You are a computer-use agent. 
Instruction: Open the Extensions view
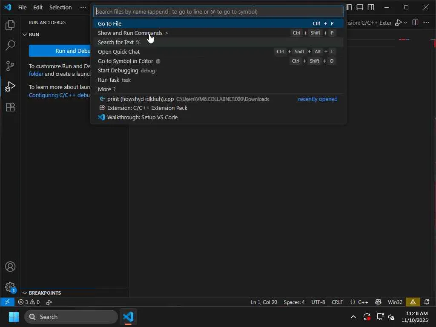tap(10, 107)
